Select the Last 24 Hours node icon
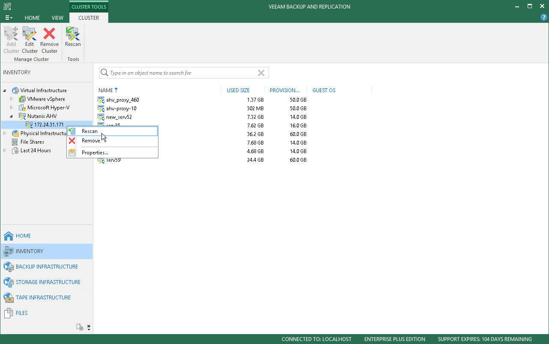 pos(15,151)
